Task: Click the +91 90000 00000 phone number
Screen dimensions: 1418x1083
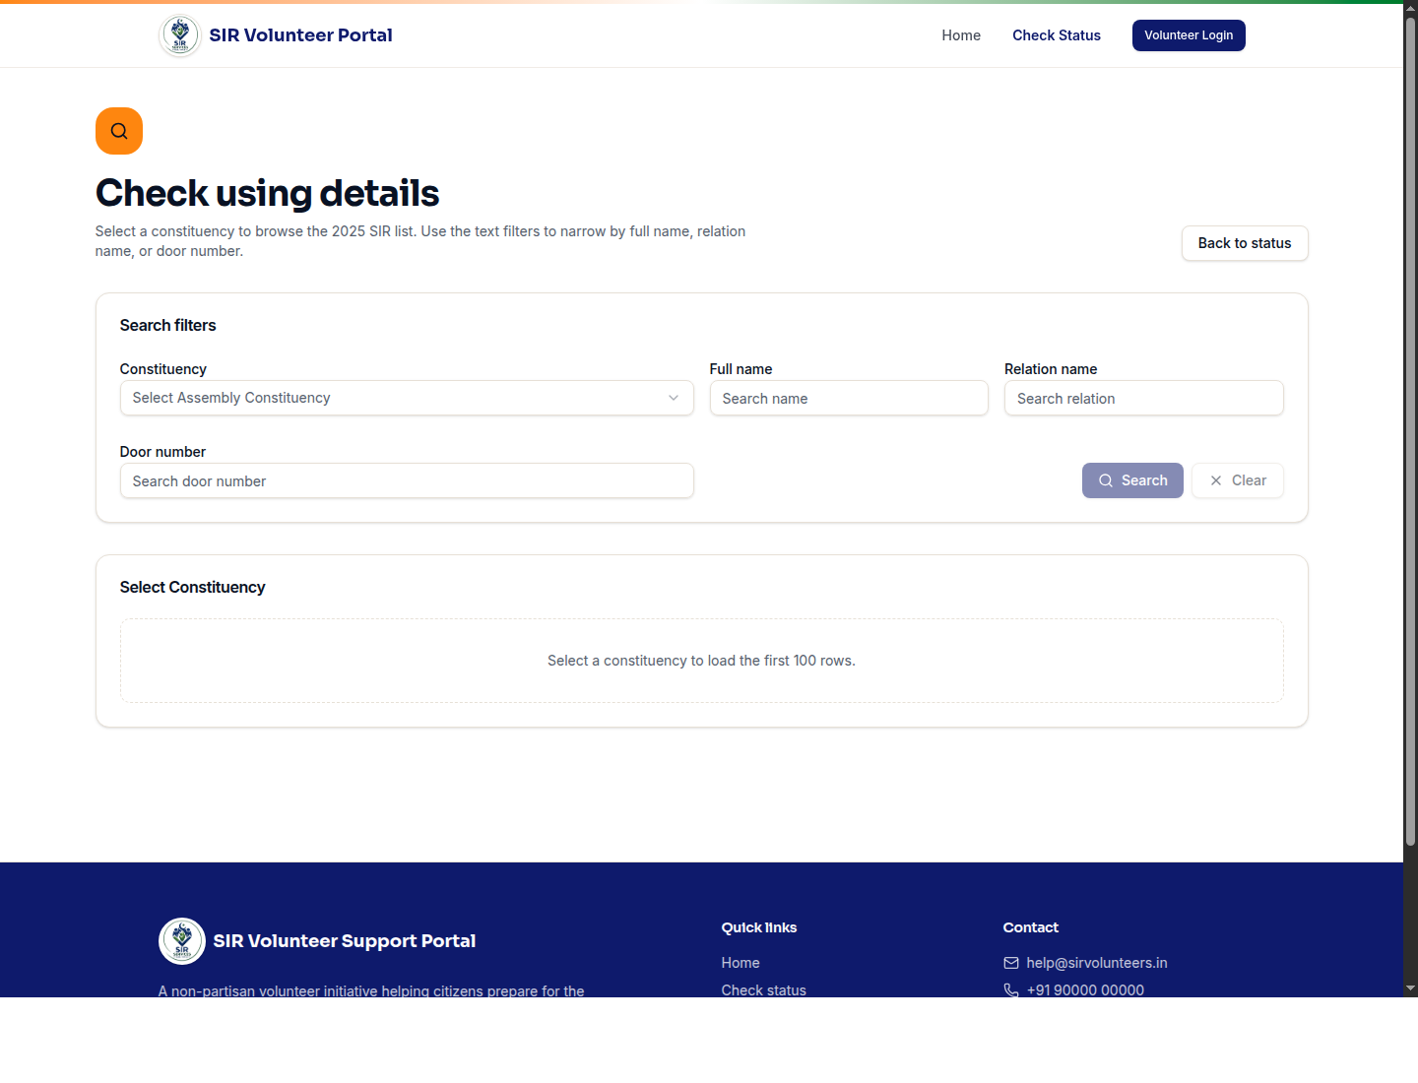Action: point(1085,989)
